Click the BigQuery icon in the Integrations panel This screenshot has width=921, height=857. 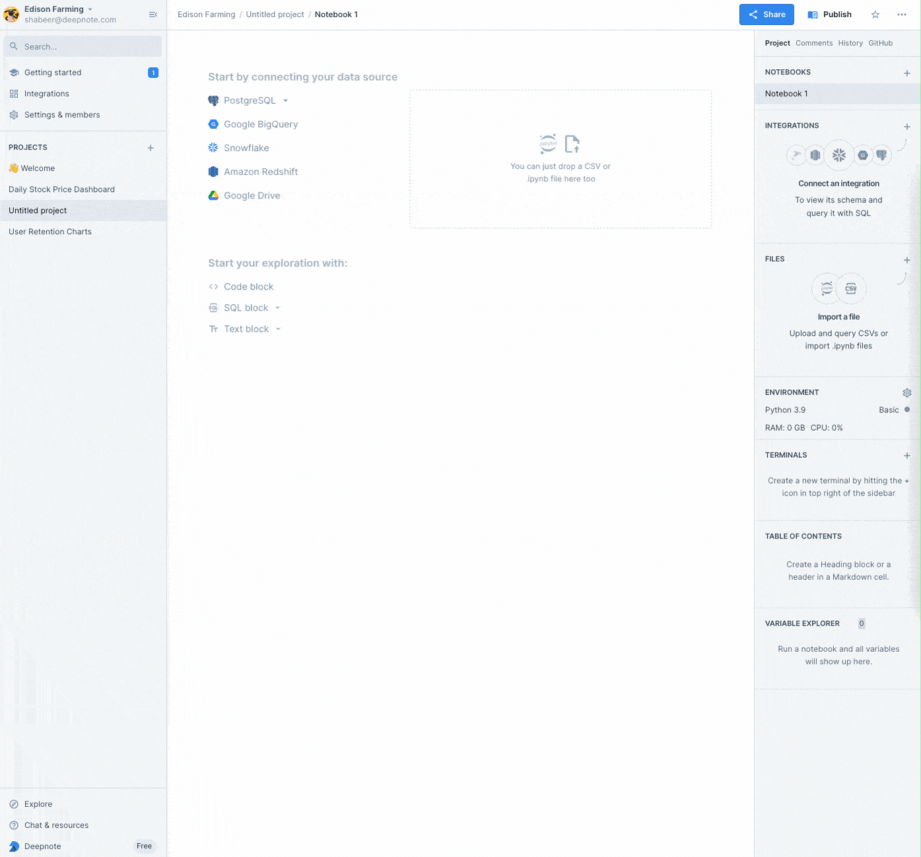863,155
